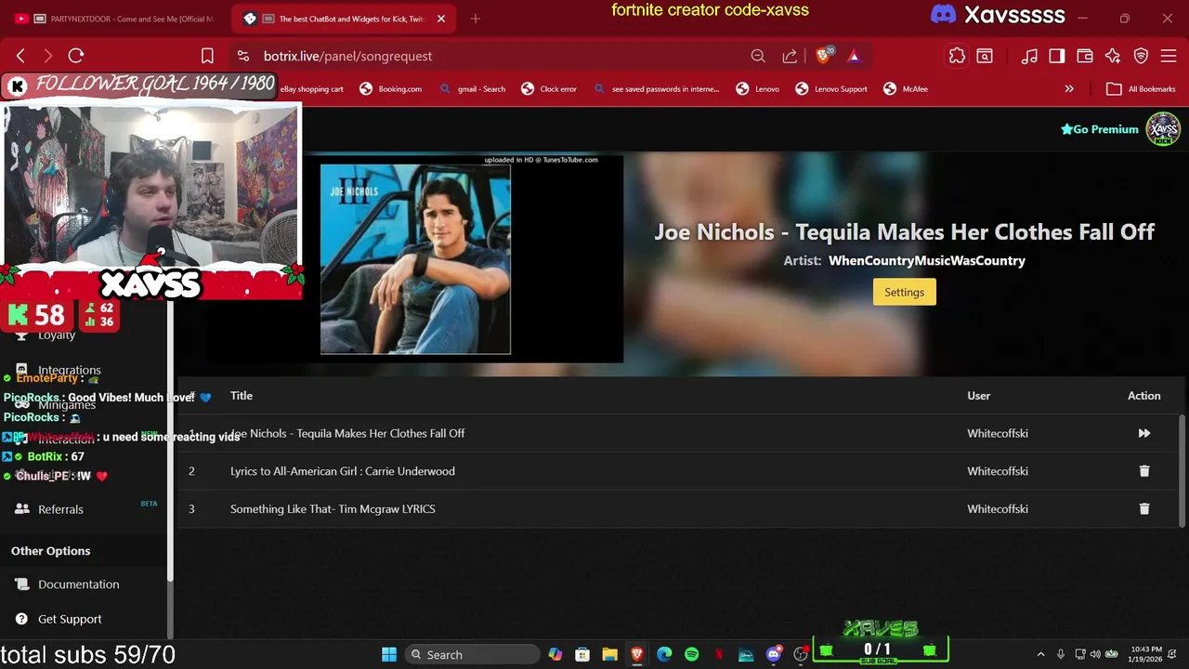Open Brave Shields lion icon
The height and width of the screenshot is (669, 1189).
(823, 56)
